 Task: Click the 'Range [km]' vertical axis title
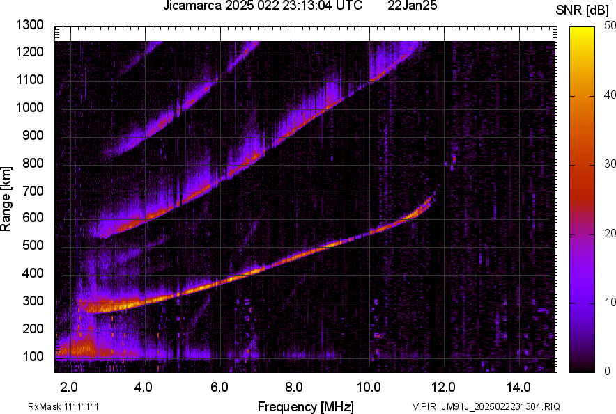[x=6, y=199]
